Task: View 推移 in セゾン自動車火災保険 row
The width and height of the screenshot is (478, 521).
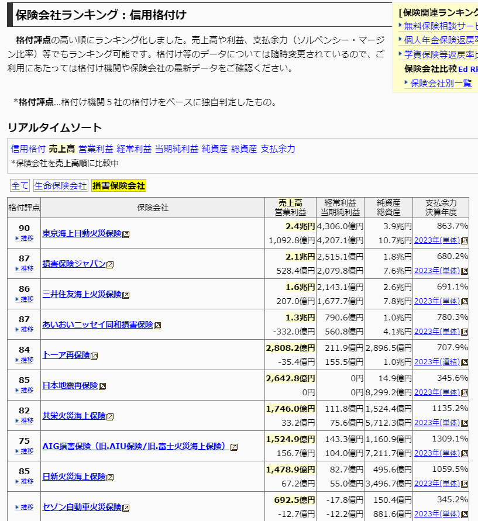Action: point(25,508)
